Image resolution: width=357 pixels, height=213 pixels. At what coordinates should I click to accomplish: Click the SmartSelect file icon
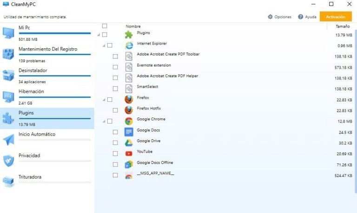click(x=129, y=89)
